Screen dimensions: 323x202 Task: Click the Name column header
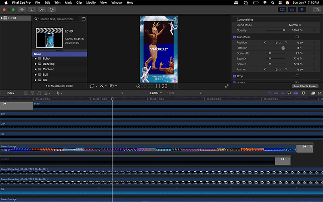pos(59,54)
